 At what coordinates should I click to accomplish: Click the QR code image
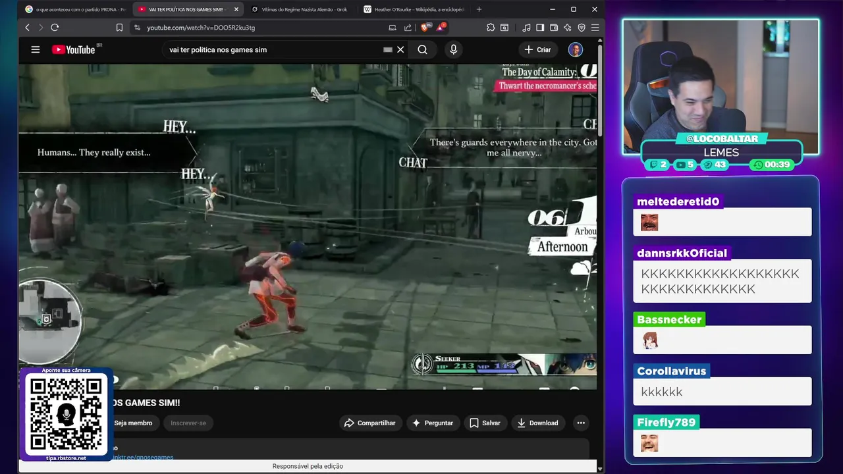(67, 414)
